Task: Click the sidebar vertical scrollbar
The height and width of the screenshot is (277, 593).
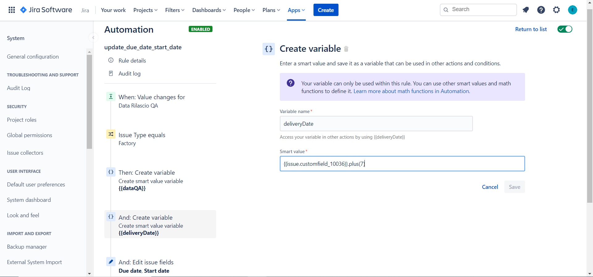Action: pyautogui.click(x=89, y=102)
